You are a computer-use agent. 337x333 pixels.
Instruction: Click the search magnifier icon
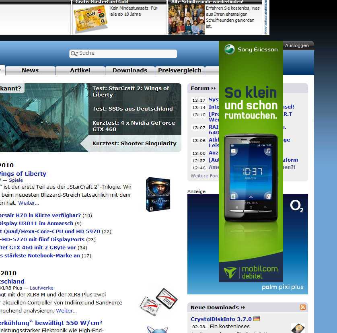(74, 53)
